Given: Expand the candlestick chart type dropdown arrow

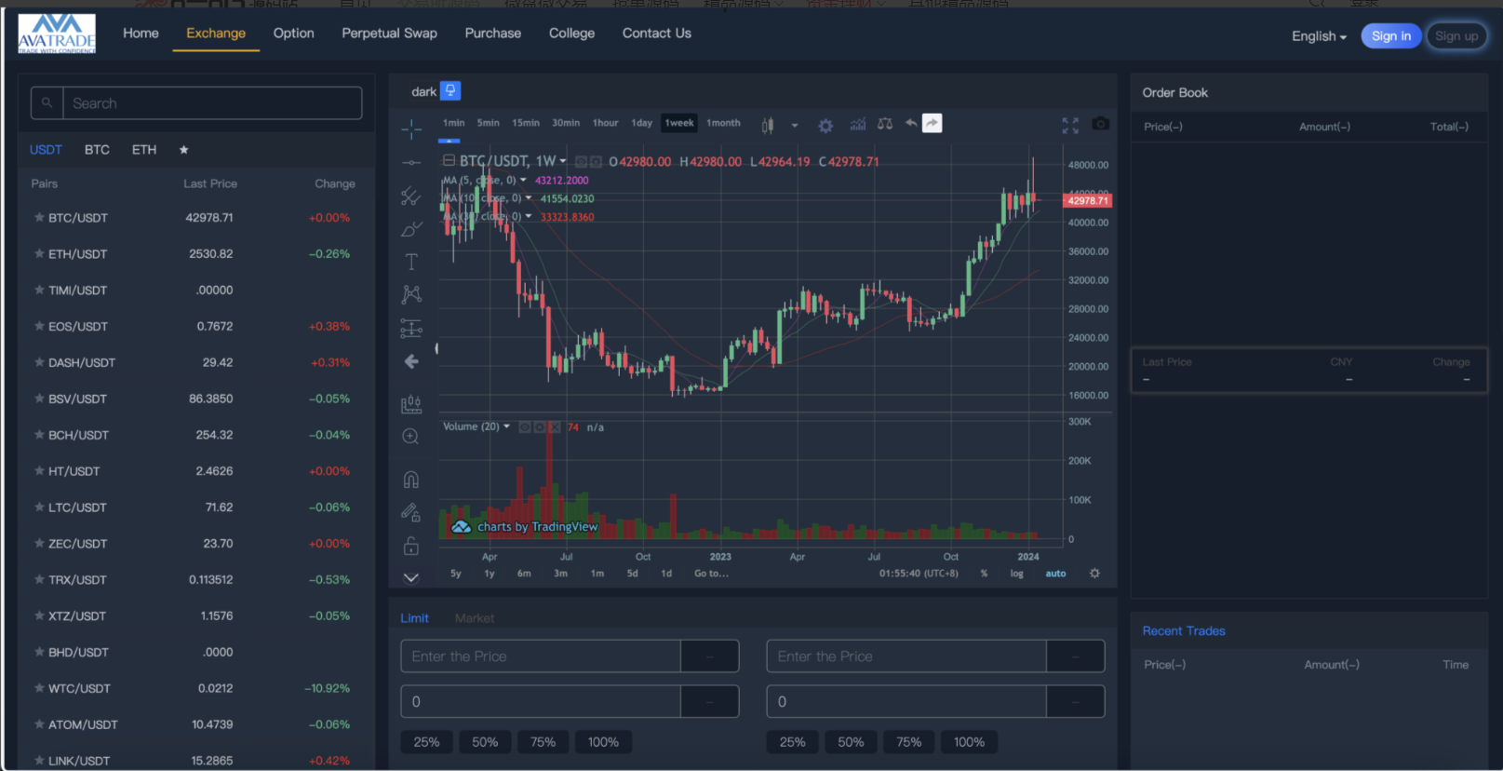Looking at the screenshot, I should click(795, 125).
